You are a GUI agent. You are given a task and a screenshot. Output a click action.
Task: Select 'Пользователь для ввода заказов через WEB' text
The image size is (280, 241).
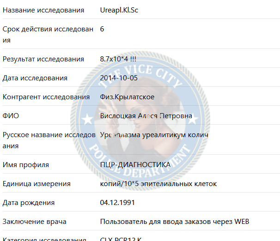coord(175,222)
